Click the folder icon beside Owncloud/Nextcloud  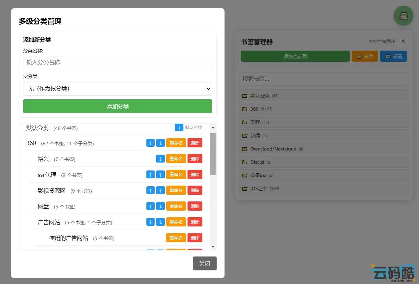(x=245, y=149)
